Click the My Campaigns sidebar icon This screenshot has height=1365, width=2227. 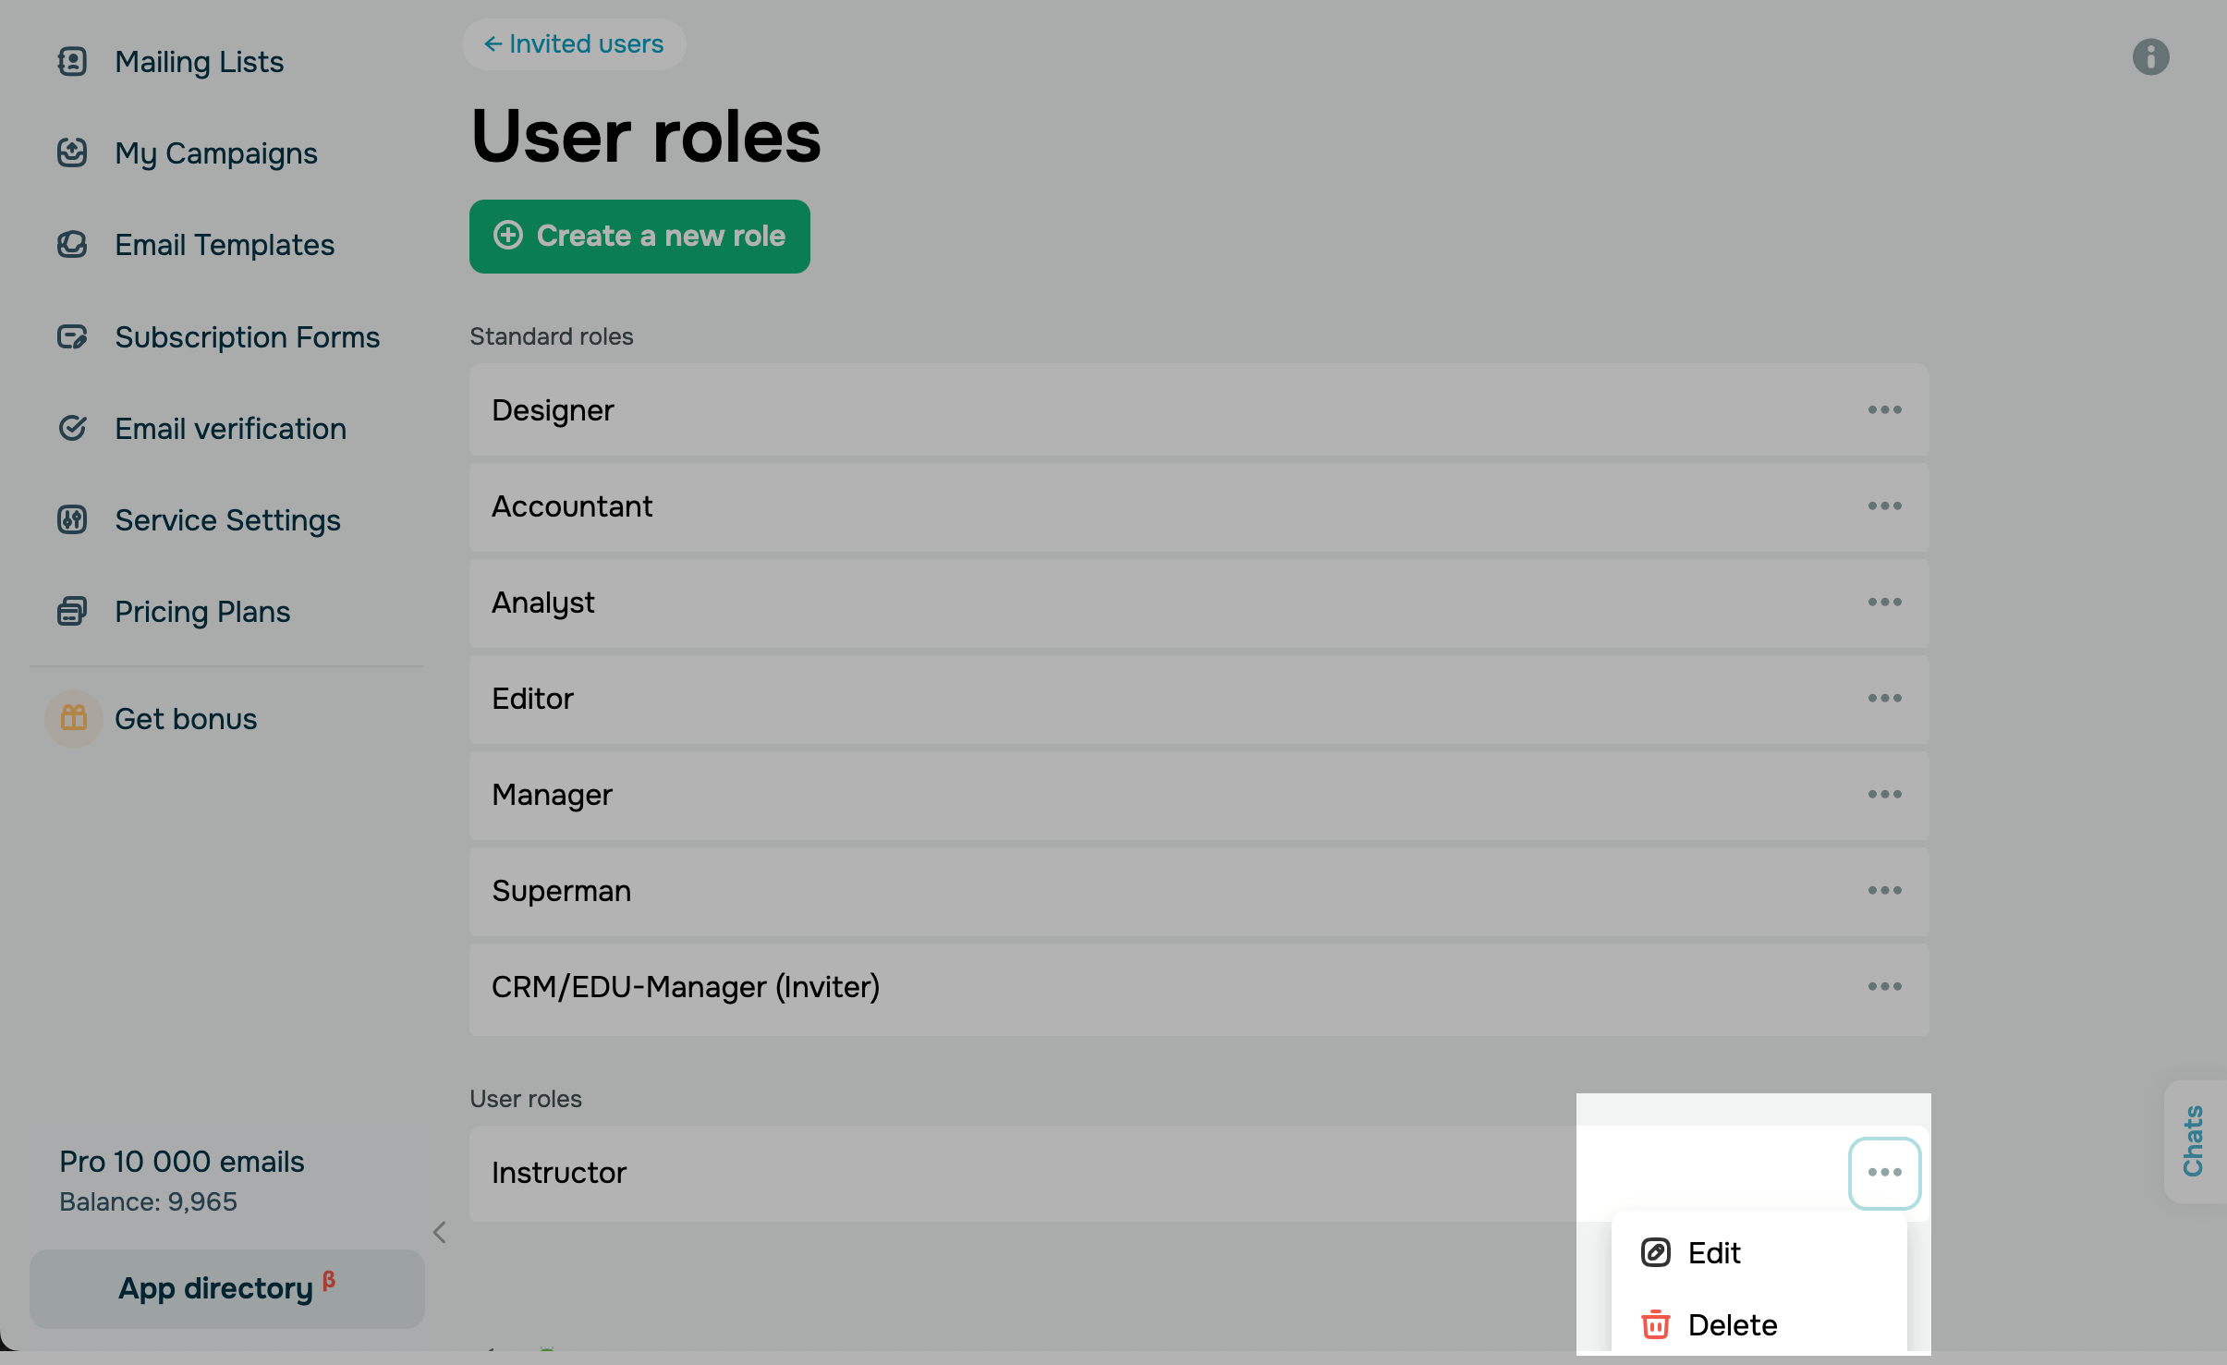coord(72,152)
